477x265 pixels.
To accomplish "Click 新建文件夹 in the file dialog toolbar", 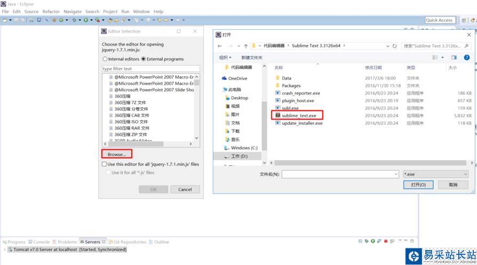I will click(x=252, y=58).
